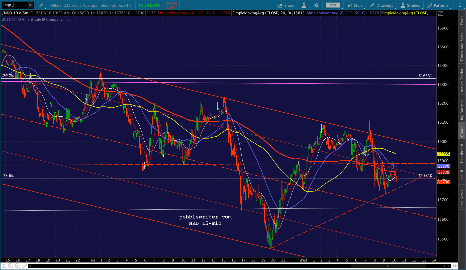Click the candlestick Style icon
The width and height of the screenshot is (466, 270).
[x=350, y=5]
